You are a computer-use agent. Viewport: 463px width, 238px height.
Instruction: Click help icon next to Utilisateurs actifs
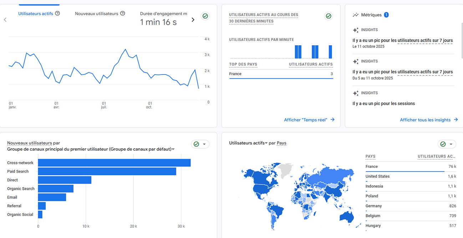(57, 14)
